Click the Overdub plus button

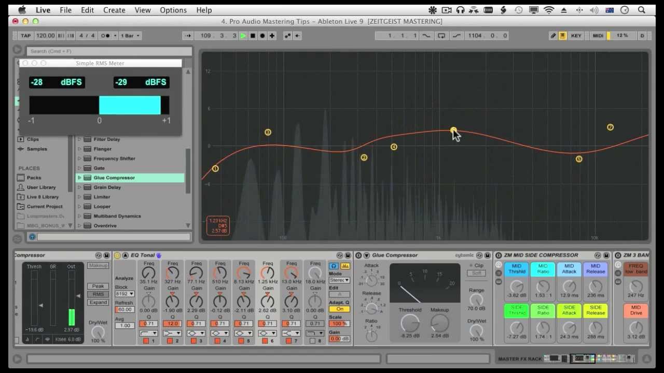click(x=272, y=36)
